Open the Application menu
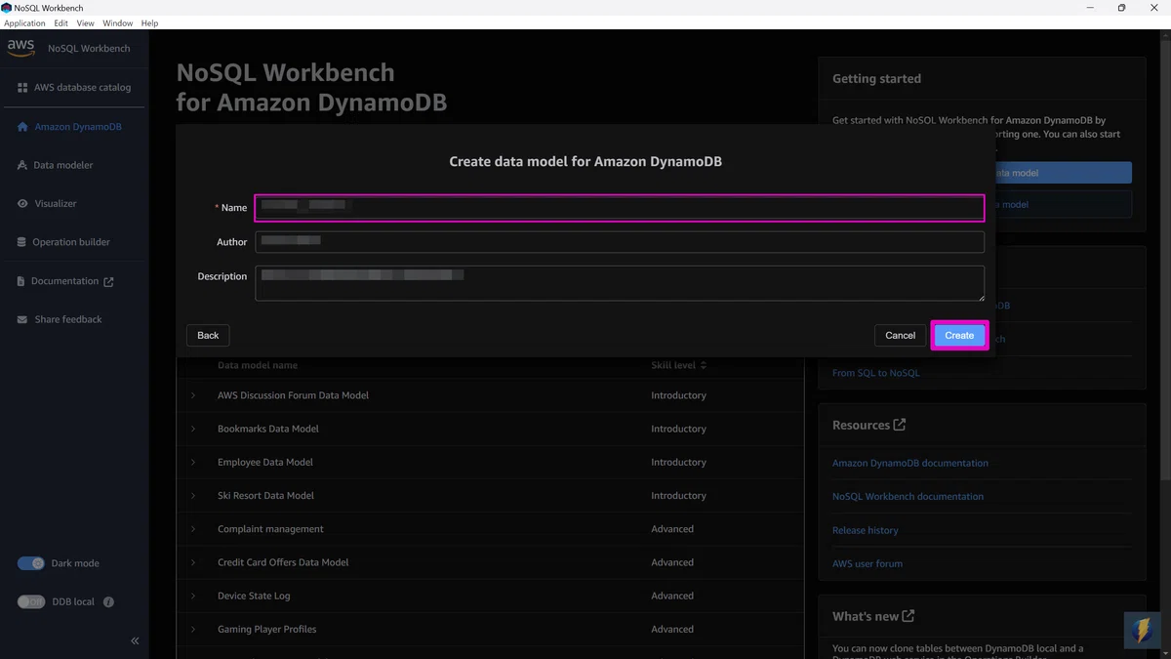 click(25, 22)
